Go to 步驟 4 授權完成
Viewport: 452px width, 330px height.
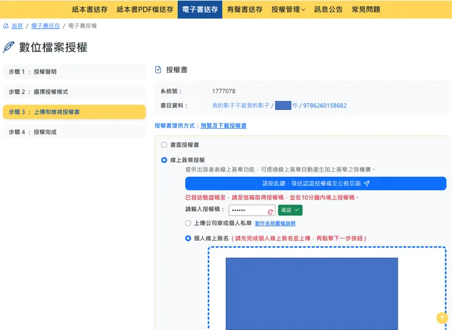[74, 132]
